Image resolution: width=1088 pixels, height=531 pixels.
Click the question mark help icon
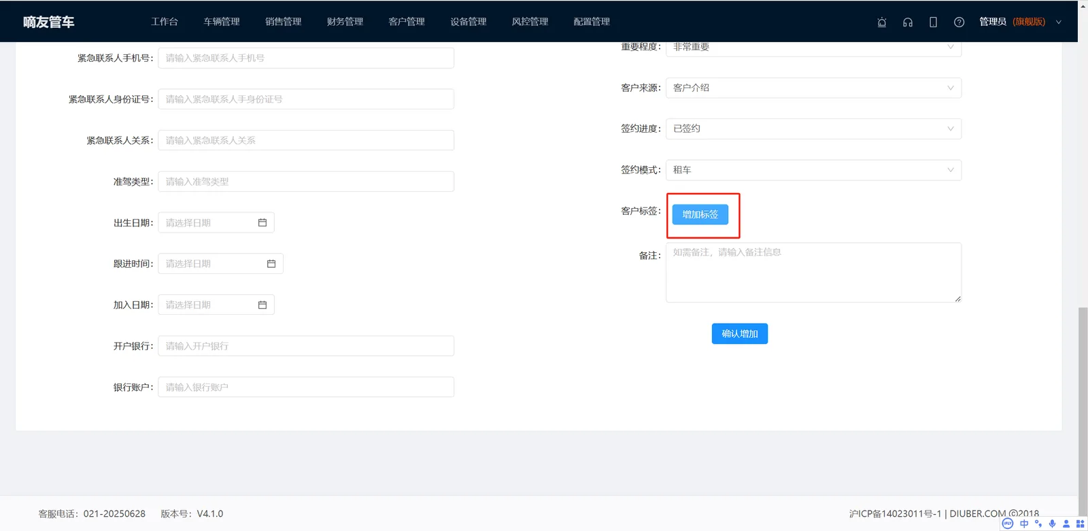[959, 22]
